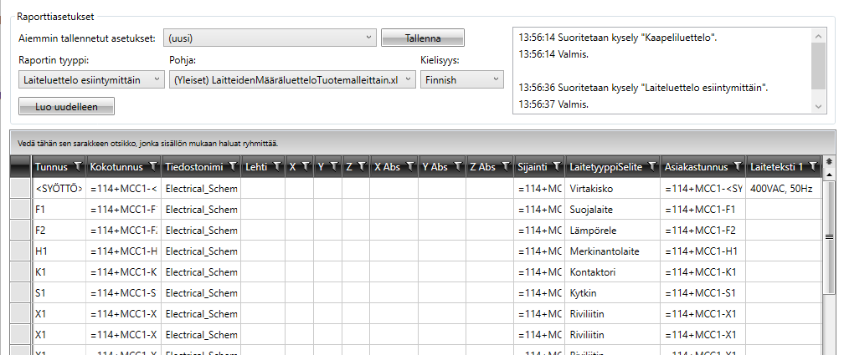The width and height of the screenshot is (844, 355).
Task: Click filter icon in Asiakastunnus header
Action: coord(736,166)
